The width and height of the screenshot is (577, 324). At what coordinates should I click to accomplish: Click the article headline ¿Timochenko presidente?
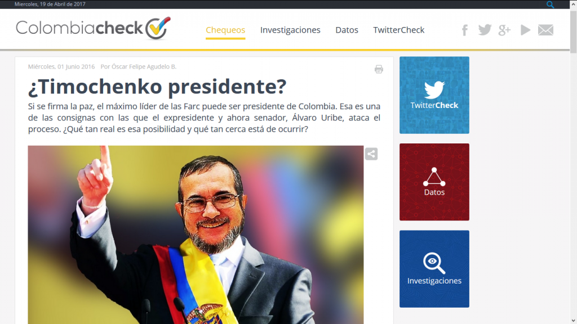[x=157, y=87]
